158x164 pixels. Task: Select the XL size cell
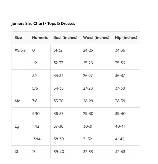click(21, 152)
